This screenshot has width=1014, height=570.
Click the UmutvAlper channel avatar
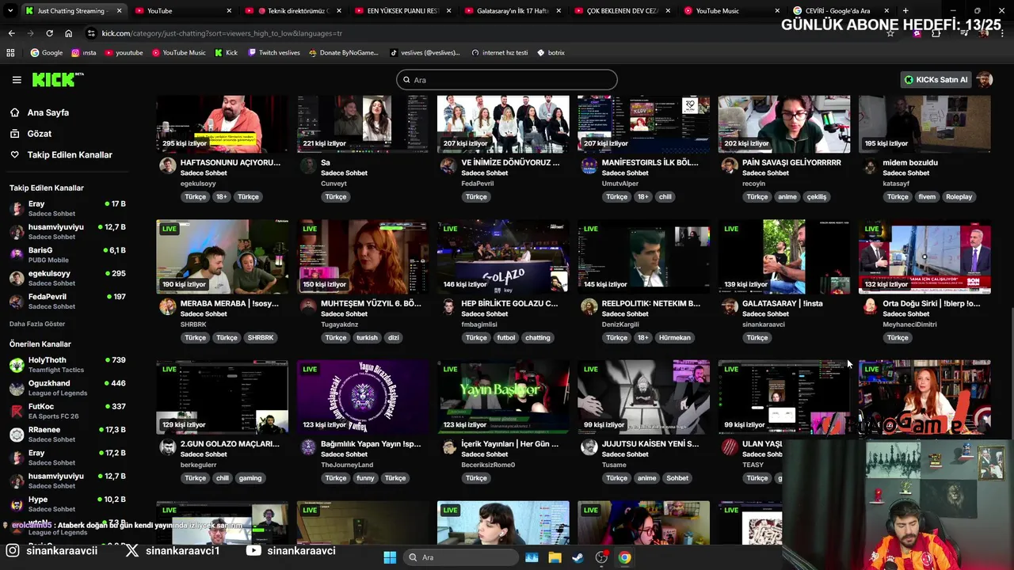click(x=589, y=166)
